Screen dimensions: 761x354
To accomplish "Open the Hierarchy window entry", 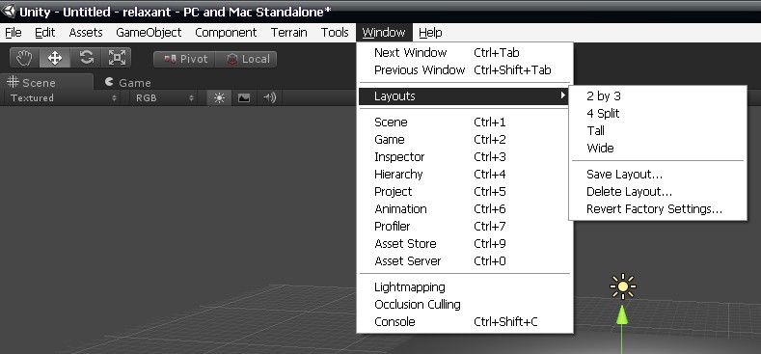I will 465,174.
